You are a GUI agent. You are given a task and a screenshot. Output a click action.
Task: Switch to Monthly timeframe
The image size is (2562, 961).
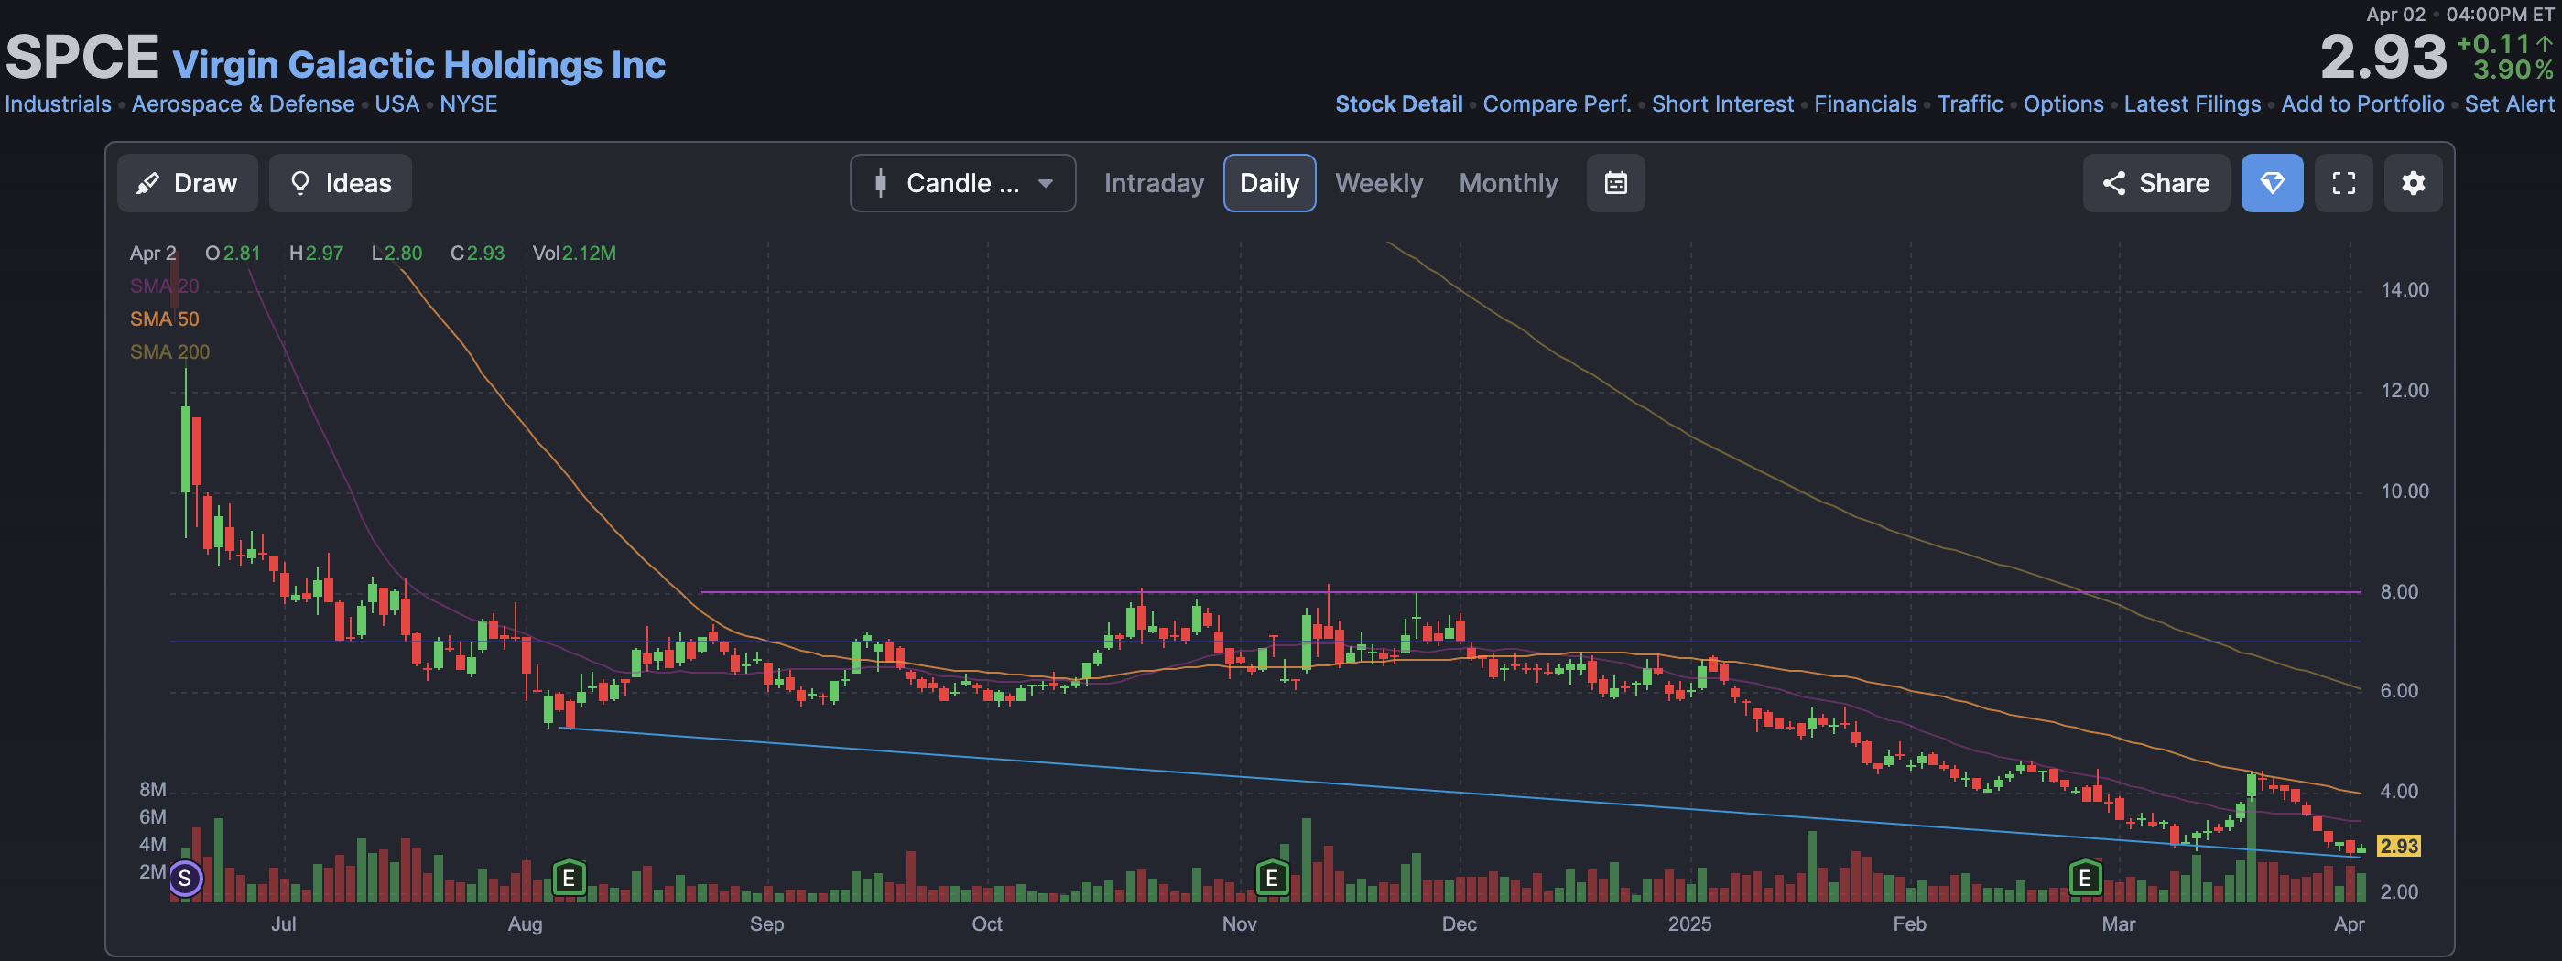(1508, 183)
